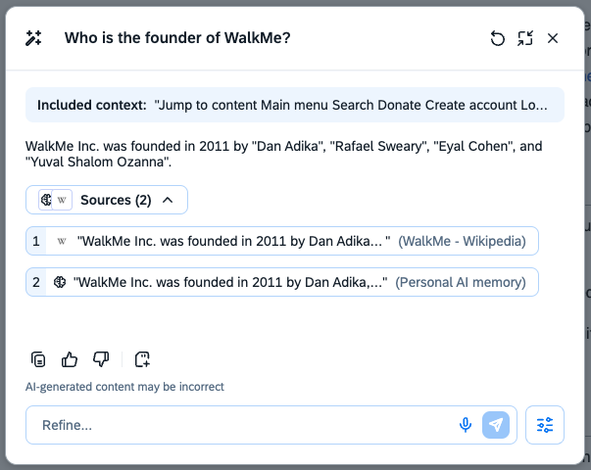Give a thumbs up to answer

(x=70, y=359)
